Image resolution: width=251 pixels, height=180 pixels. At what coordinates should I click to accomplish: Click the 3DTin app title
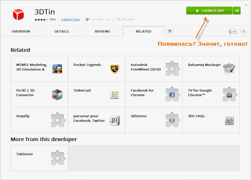(45, 12)
